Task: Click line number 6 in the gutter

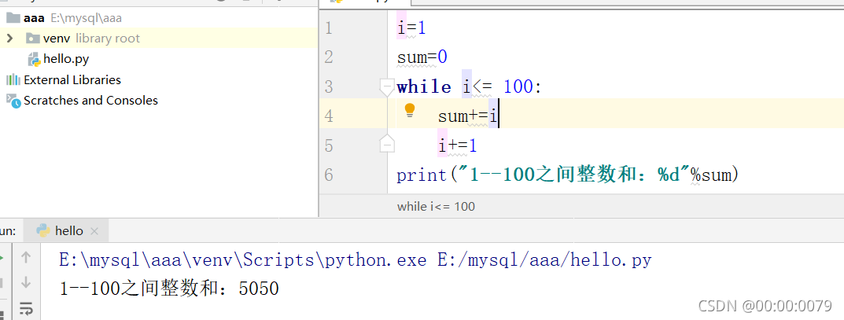Action: click(x=329, y=175)
